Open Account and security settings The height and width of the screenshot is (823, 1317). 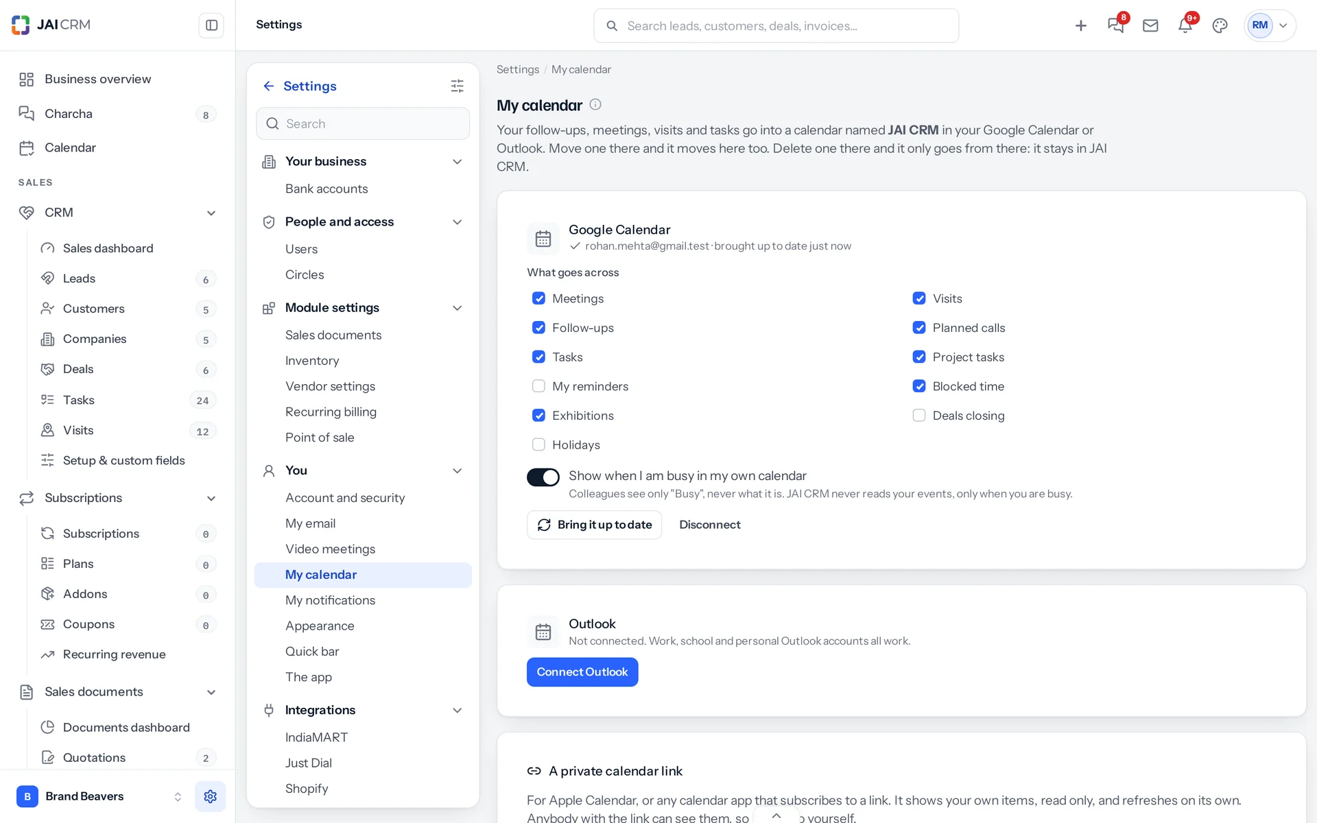tap(363, 498)
